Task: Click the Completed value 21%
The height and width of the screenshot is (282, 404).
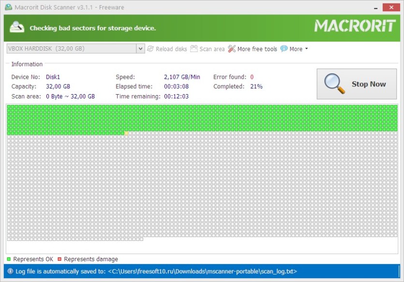Action: coord(256,86)
